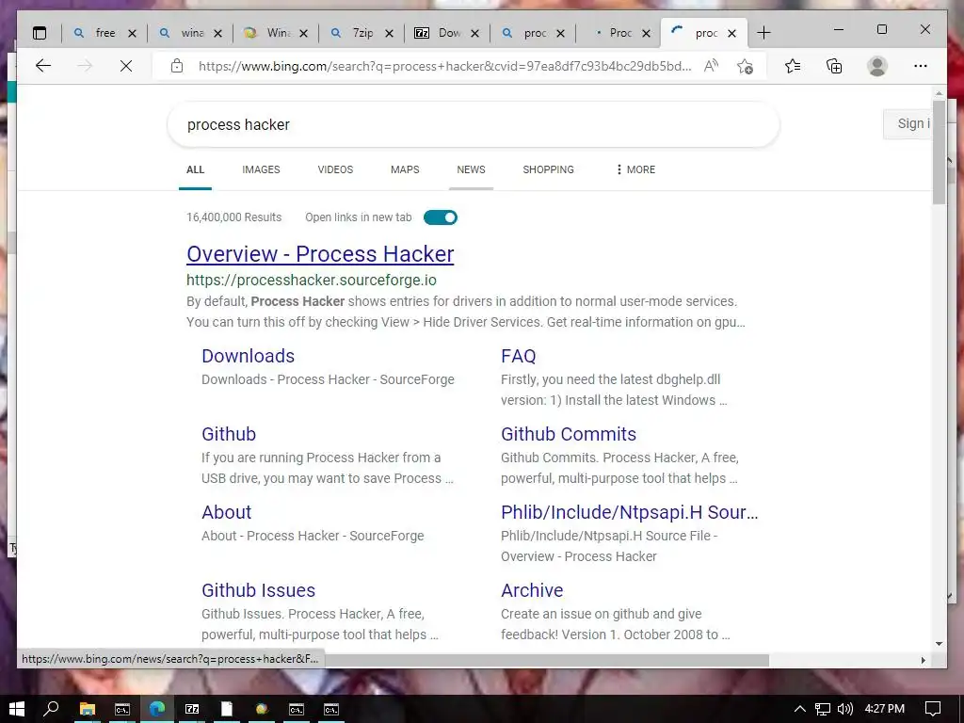Image resolution: width=964 pixels, height=723 pixels.
Task: Open the Github Commits sublink
Action: [x=569, y=434]
